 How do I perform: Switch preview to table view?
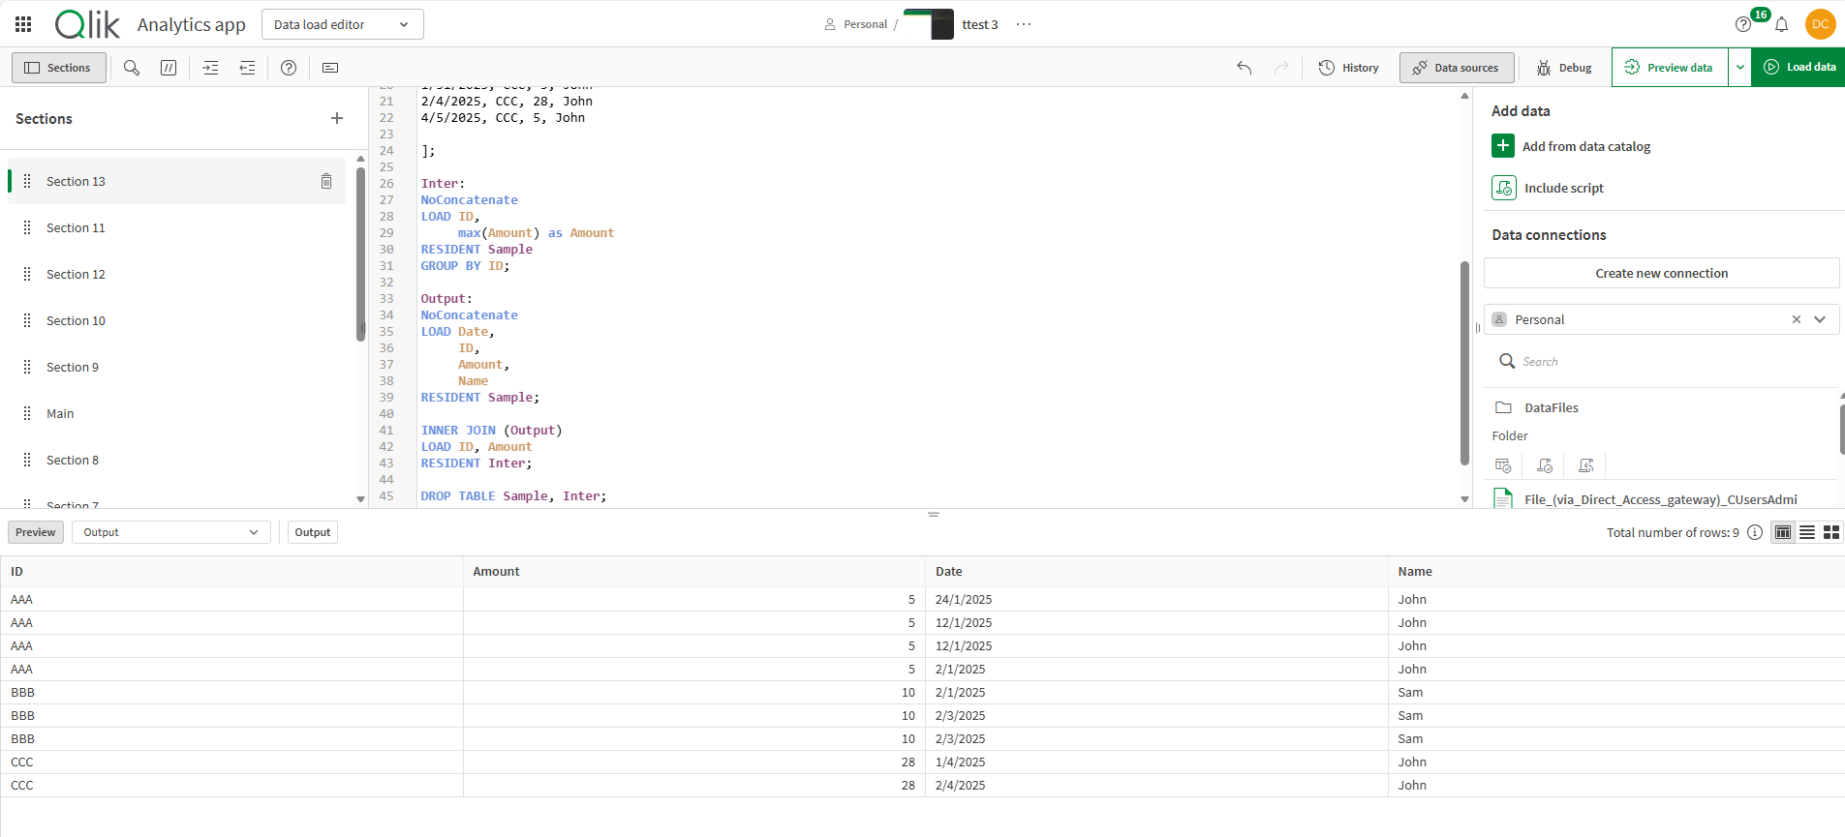1783,532
